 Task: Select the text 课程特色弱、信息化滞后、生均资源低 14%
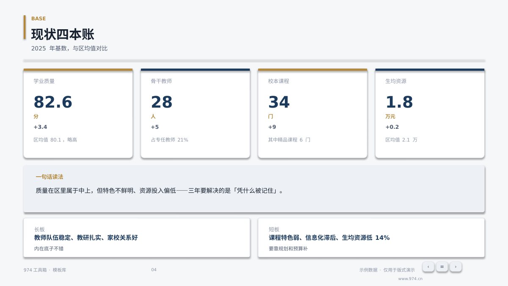(x=329, y=238)
